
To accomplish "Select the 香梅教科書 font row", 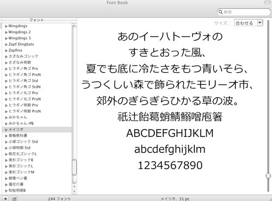I will (37, 135).
